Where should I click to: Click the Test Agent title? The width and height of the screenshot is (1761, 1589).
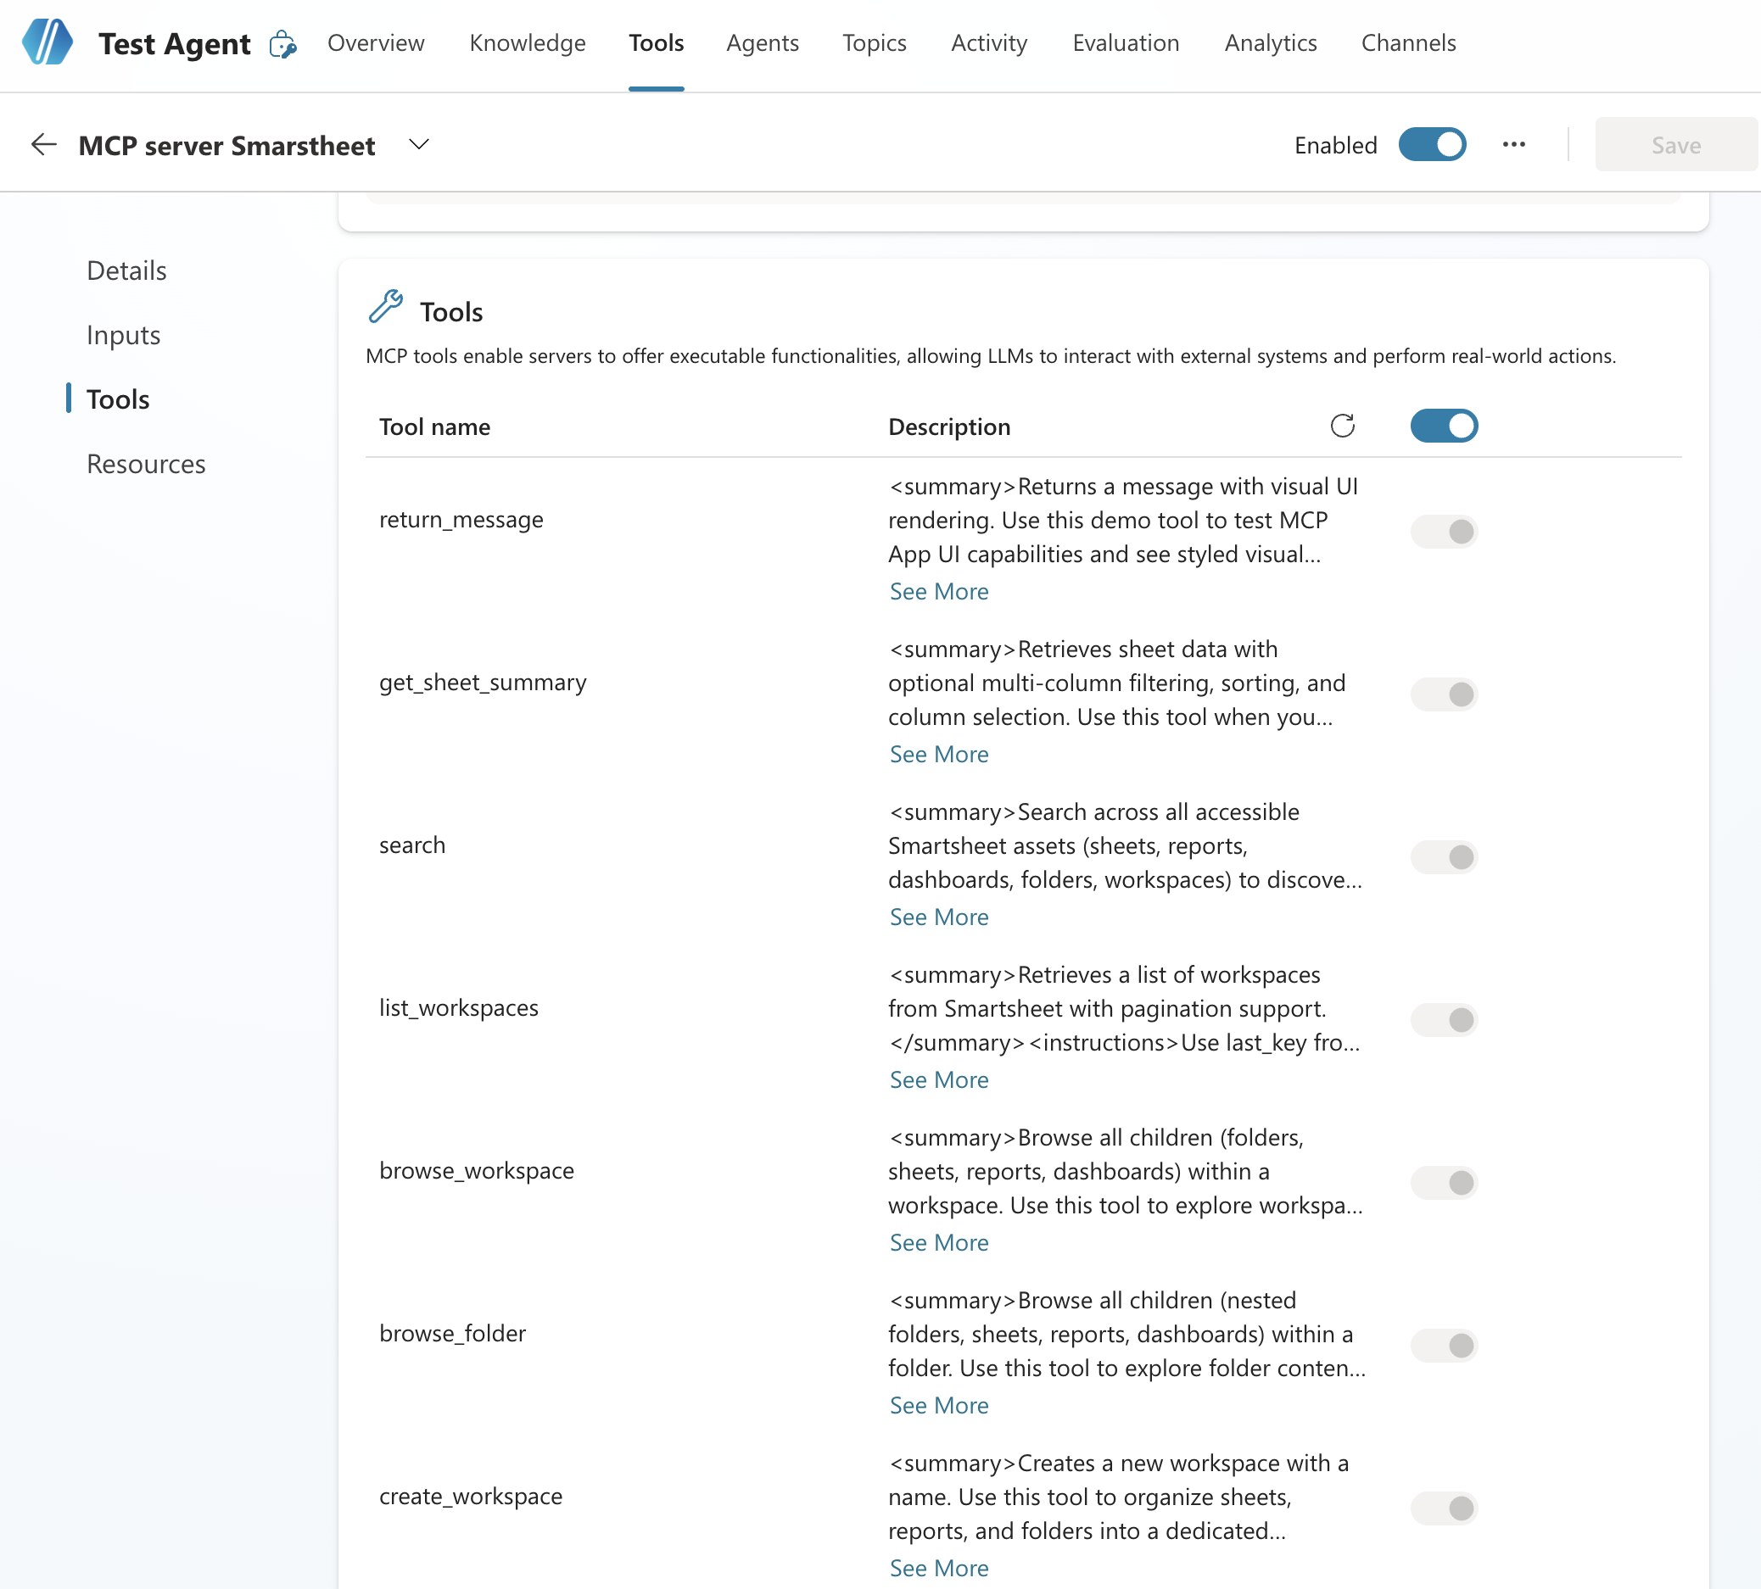point(174,43)
